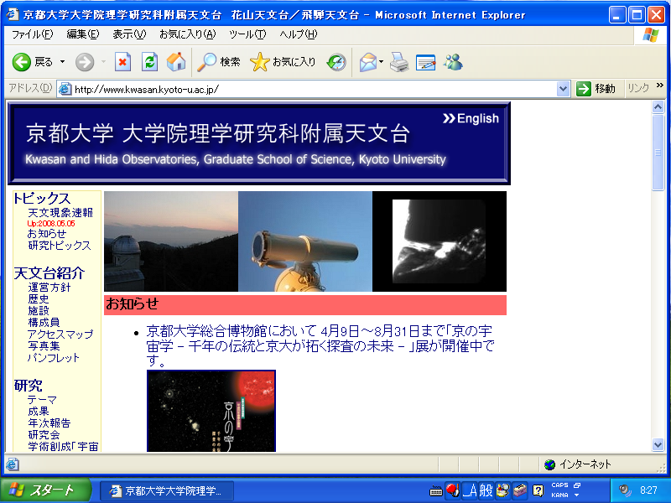Switch to the English version link
This screenshot has width=671, height=503.
pos(471,118)
